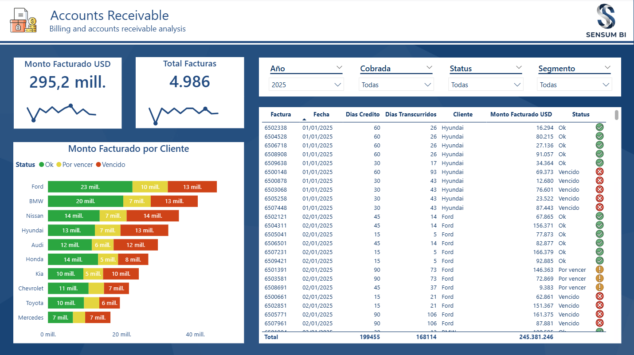Click the Sensum BI logo
The image size is (634, 355).
click(x=606, y=20)
